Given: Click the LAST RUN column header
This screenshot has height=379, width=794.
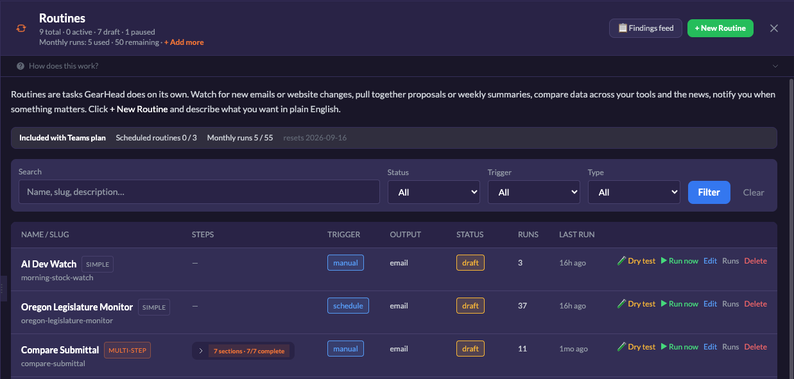Looking at the screenshot, I should tap(577, 235).
